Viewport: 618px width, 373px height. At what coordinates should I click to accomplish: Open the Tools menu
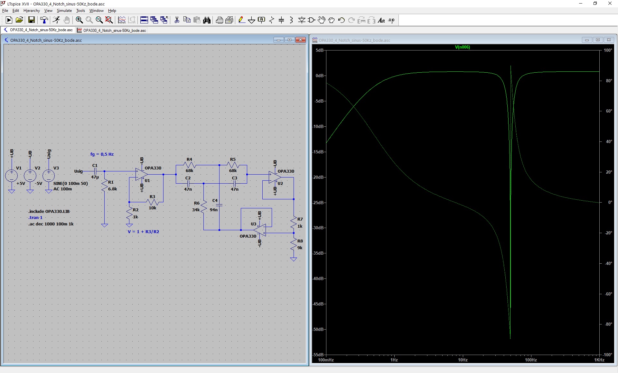[80, 11]
